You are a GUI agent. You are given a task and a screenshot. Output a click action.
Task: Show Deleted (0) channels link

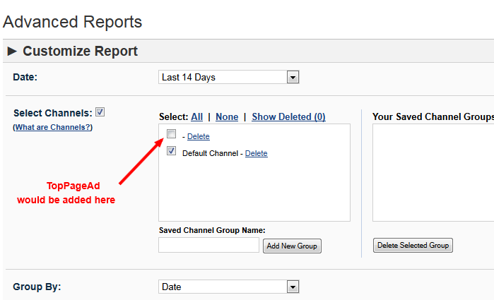pyautogui.click(x=288, y=116)
